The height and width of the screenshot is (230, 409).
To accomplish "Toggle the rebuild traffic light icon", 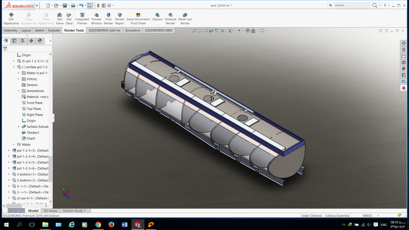I will coord(98,6).
